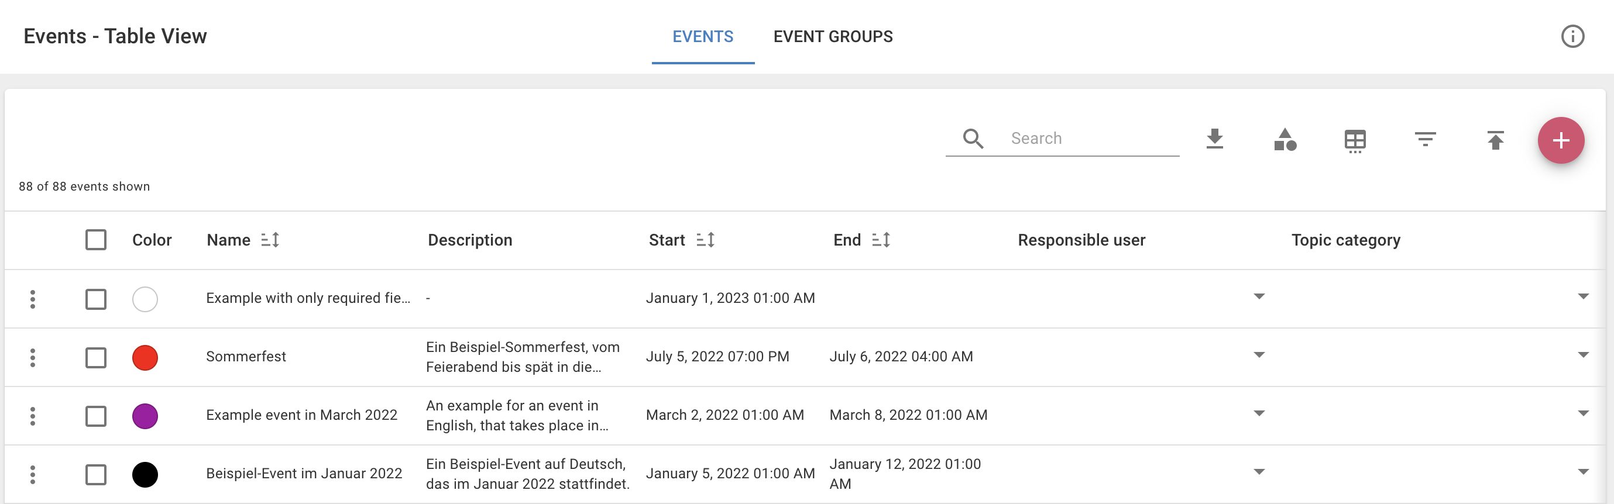Open row menu for Example with only required fields

click(x=33, y=299)
